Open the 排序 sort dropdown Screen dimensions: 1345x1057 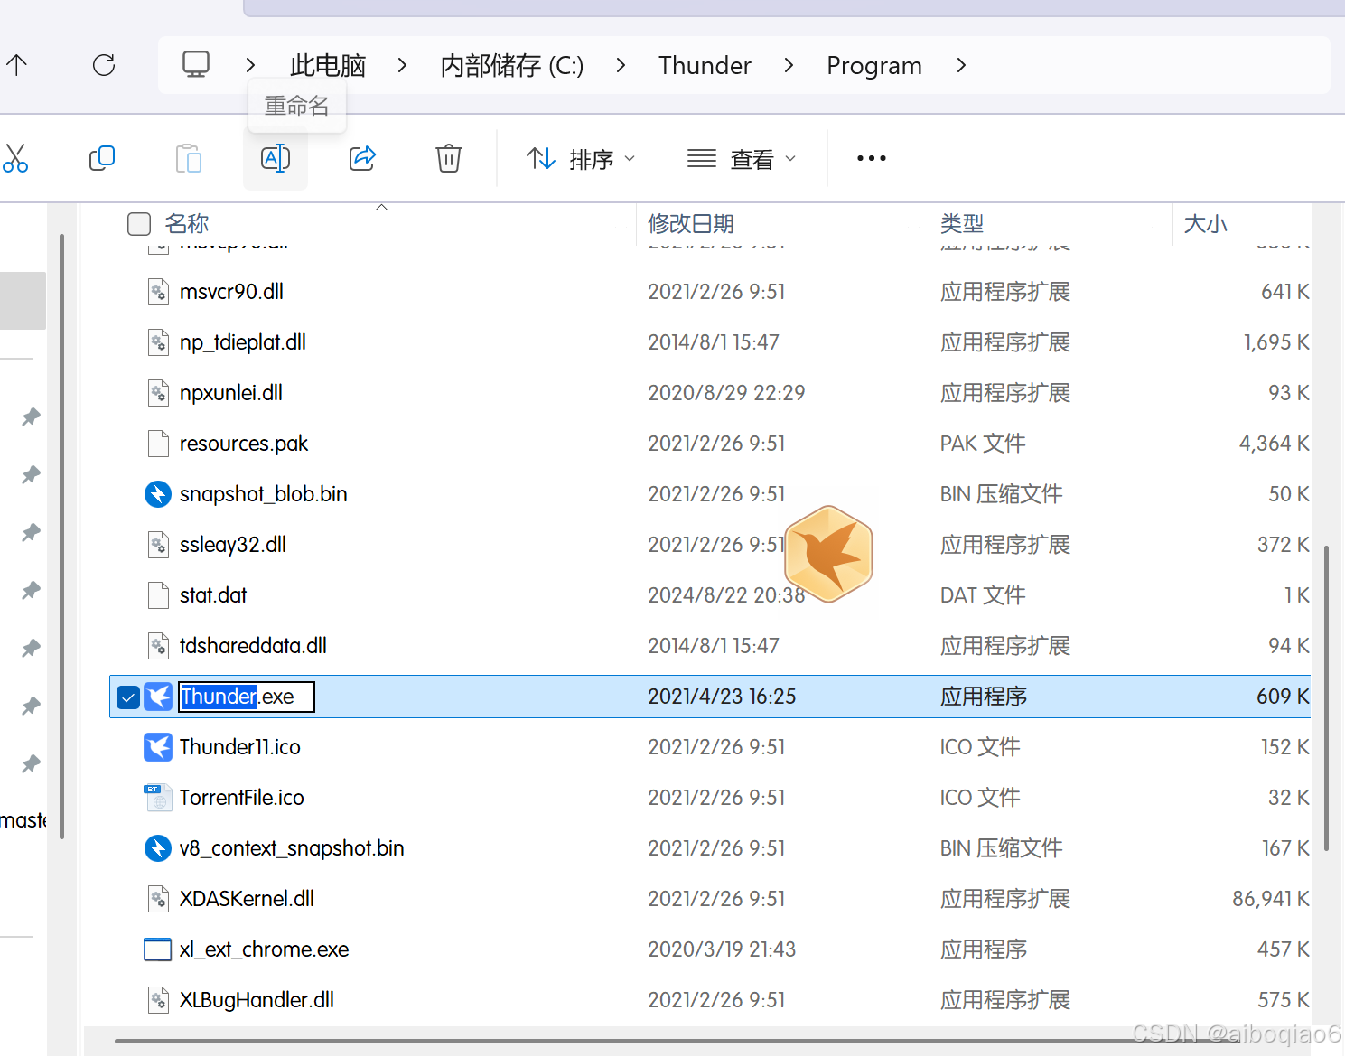(581, 159)
